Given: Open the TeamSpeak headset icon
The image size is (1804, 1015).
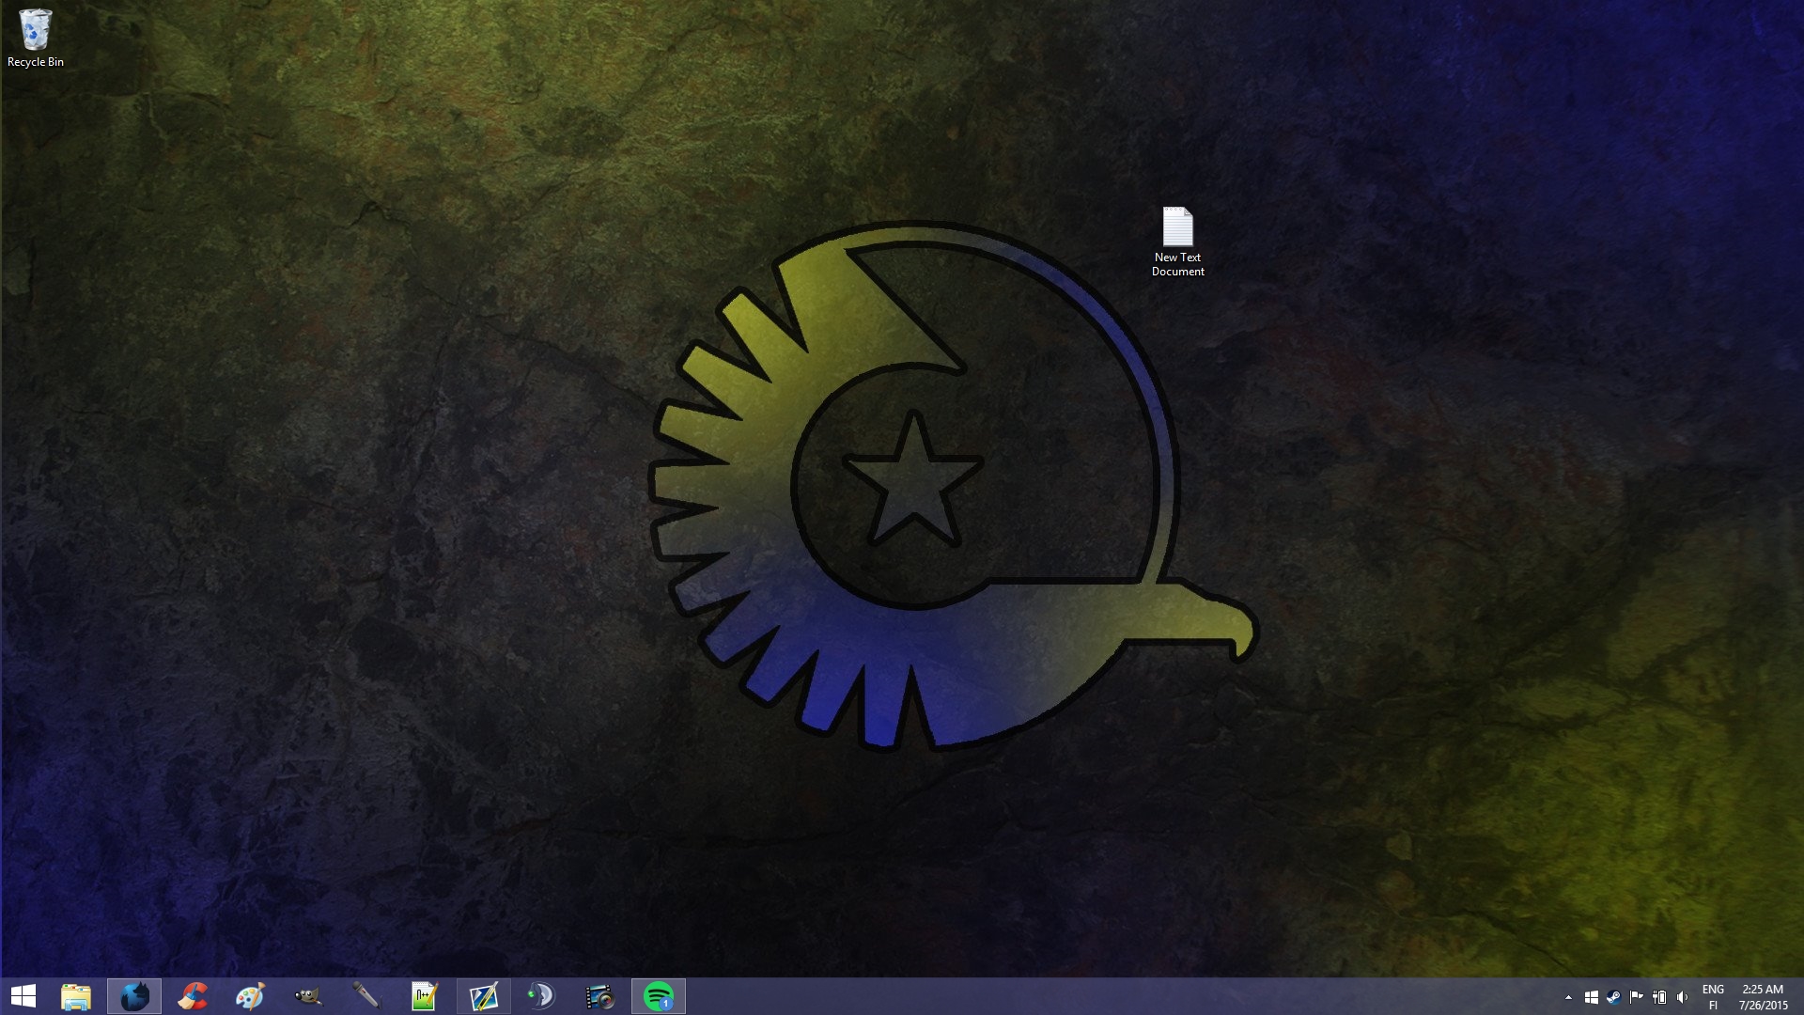Looking at the screenshot, I should (x=541, y=996).
